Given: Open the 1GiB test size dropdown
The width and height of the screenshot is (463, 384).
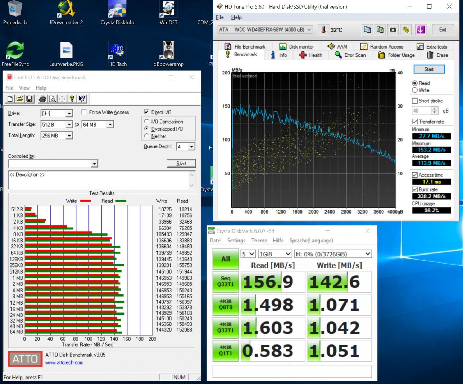Looking at the screenshot, I should [275, 254].
